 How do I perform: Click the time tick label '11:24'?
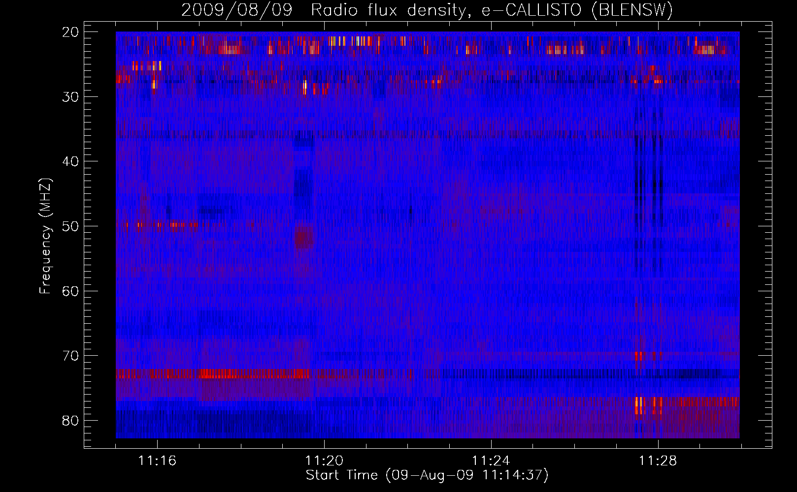tap(491, 461)
